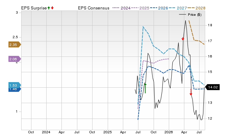Click the green upward EPS surprise arrow on the chart
This screenshot has width=226, height=134.
tap(145, 88)
